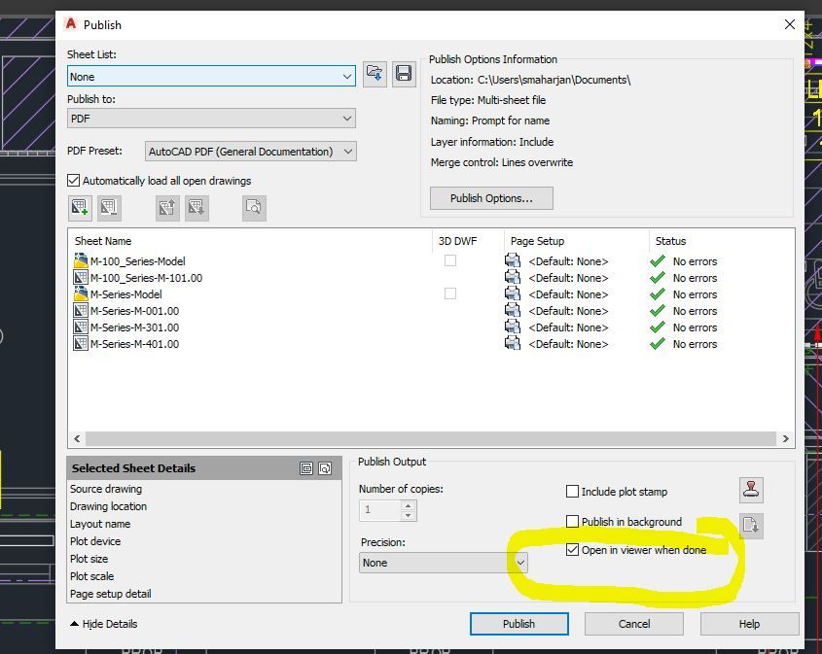Select sheet M-Series-M-401.00
This screenshot has width=822, height=654.
pyautogui.click(x=134, y=343)
